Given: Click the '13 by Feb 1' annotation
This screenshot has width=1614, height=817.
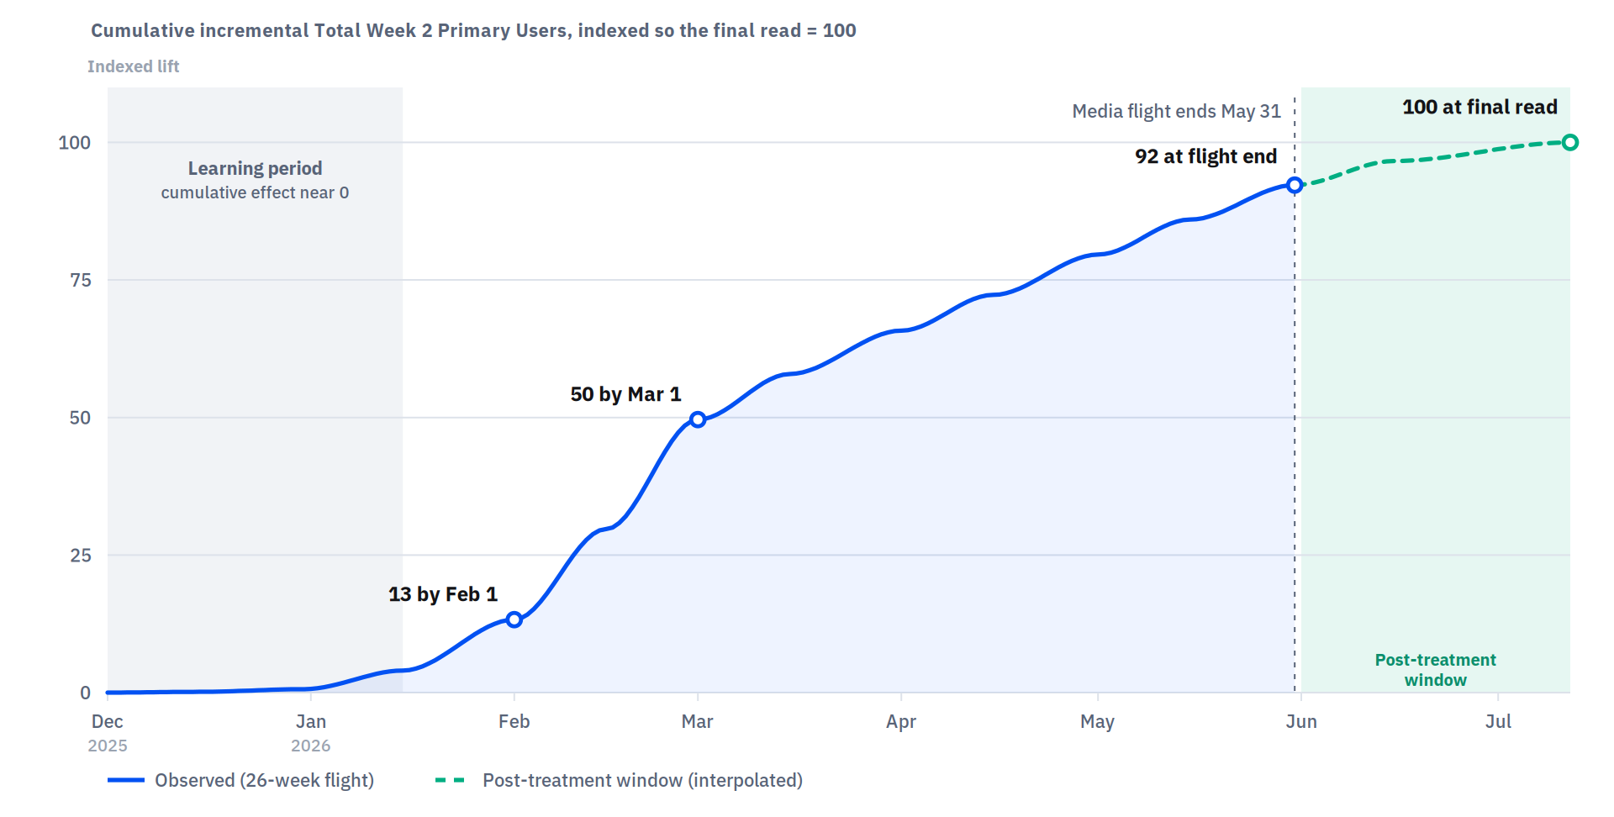Looking at the screenshot, I should [443, 594].
